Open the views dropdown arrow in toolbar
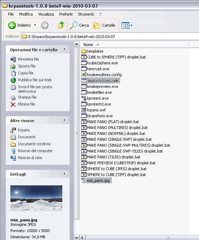Viewport: 199px width, 240px height. point(131,25)
